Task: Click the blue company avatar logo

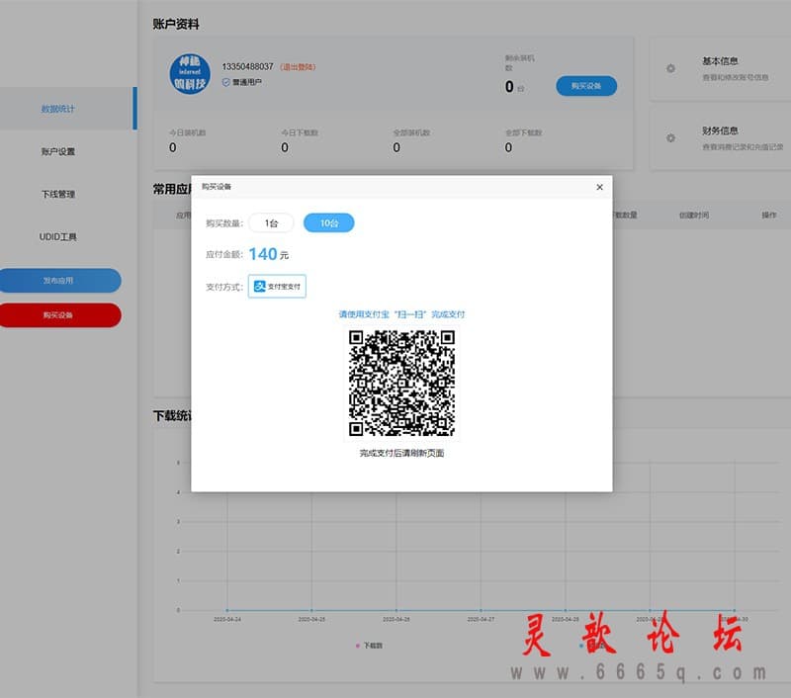Action: pos(190,74)
